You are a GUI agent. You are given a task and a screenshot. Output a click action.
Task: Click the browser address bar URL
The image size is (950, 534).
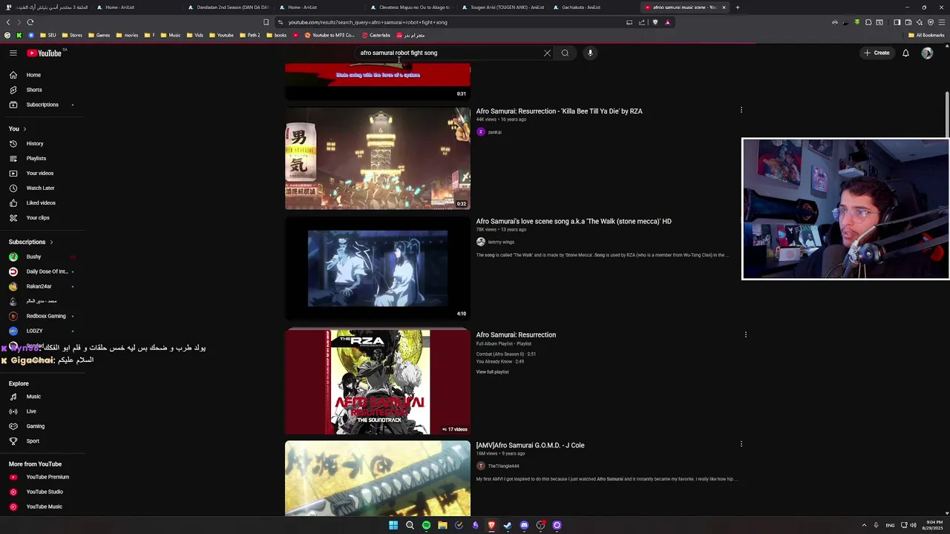click(367, 22)
